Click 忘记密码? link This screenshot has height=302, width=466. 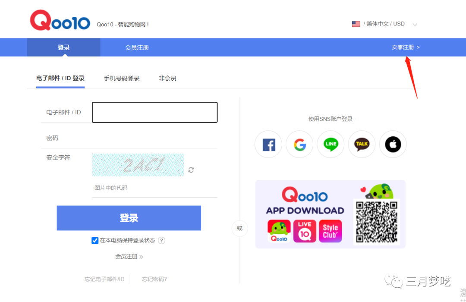click(x=154, y=279)
